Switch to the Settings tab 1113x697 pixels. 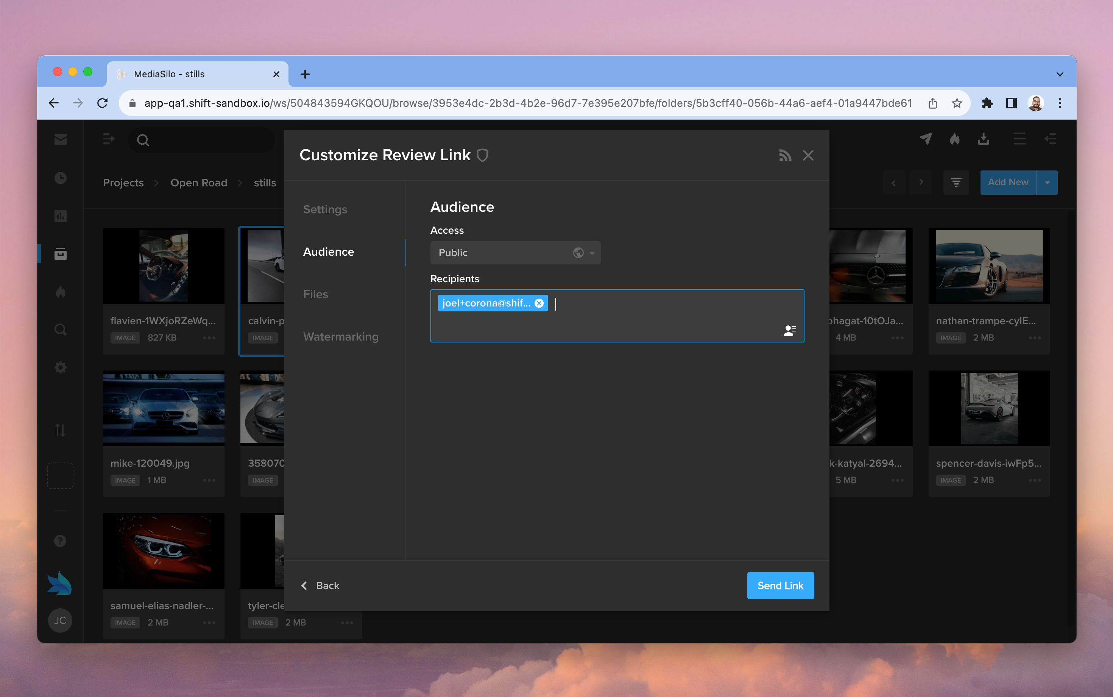pyautogui.click(x=325, y=209)
